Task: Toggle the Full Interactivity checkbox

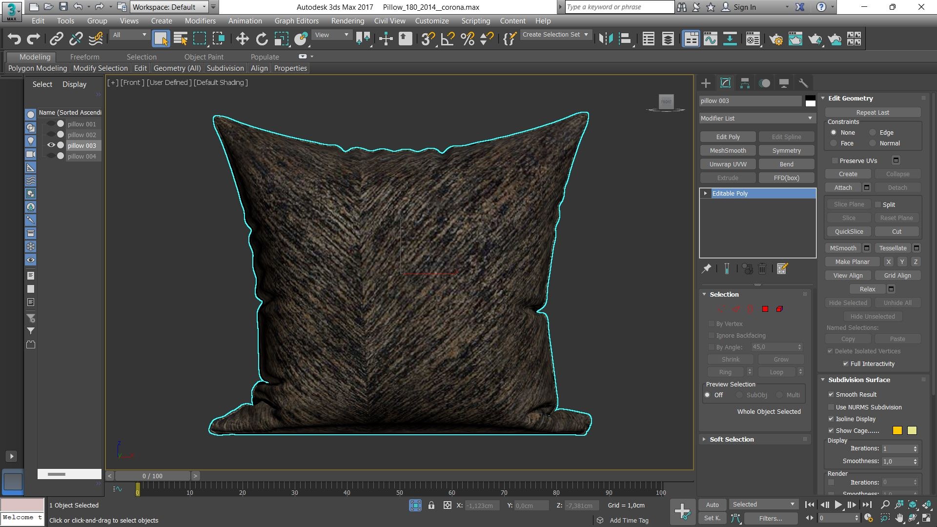Action: pos(846,364)
